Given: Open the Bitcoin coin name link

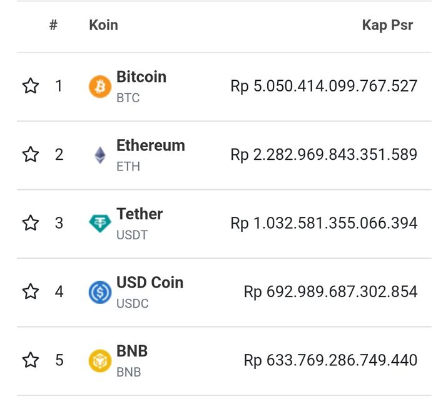Looking at the screenshot, I should tap(141, 77).
